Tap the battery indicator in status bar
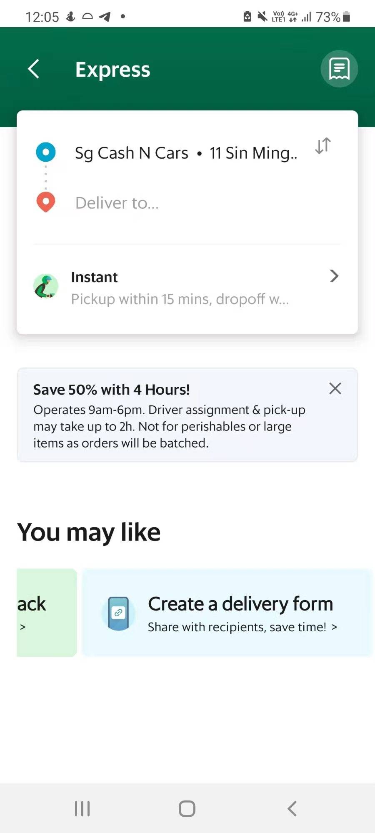 [x=346, y=17]
